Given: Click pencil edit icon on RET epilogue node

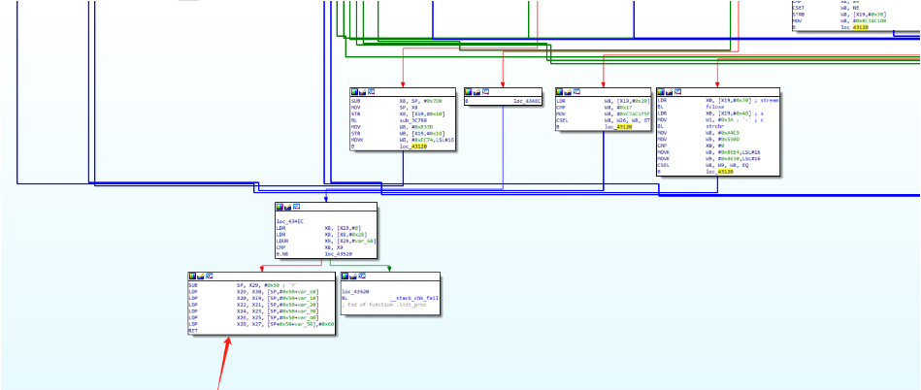Looking at the screenshot, I should coord(201,276).
